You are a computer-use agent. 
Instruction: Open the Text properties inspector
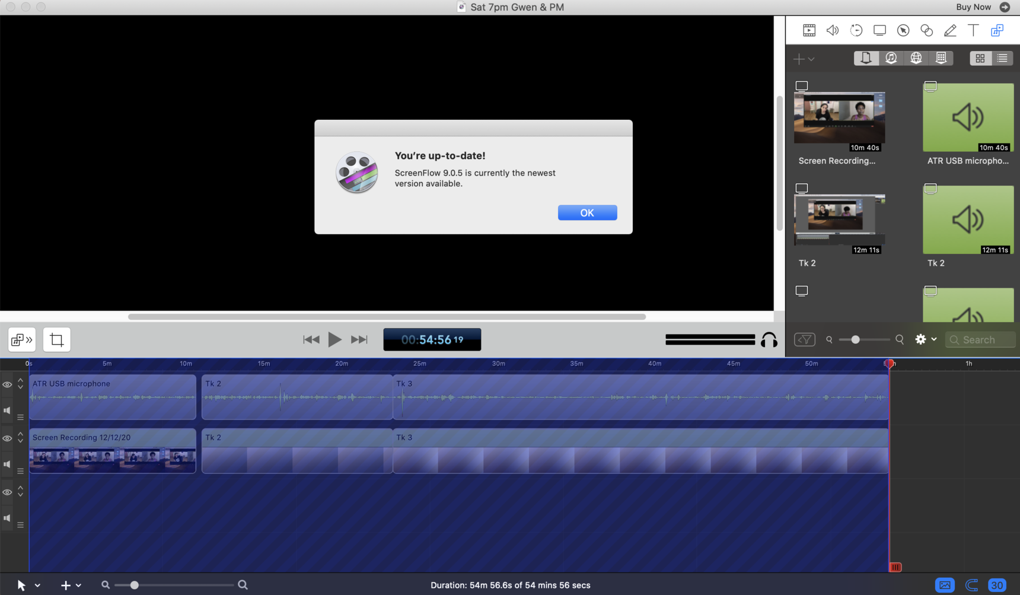point(973,30)
